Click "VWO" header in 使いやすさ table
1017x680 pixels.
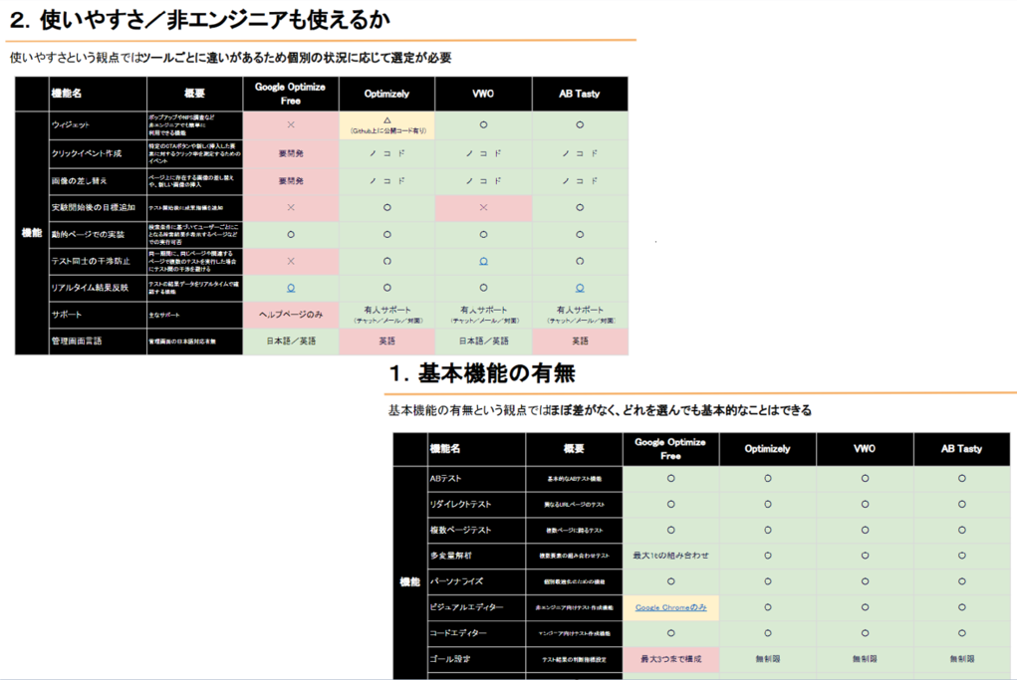point(483,94)
